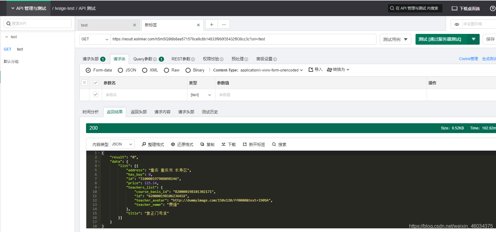Switch to 返回头部 tab
The height and width of the screenshot is (232, 496).
point(139,112)
